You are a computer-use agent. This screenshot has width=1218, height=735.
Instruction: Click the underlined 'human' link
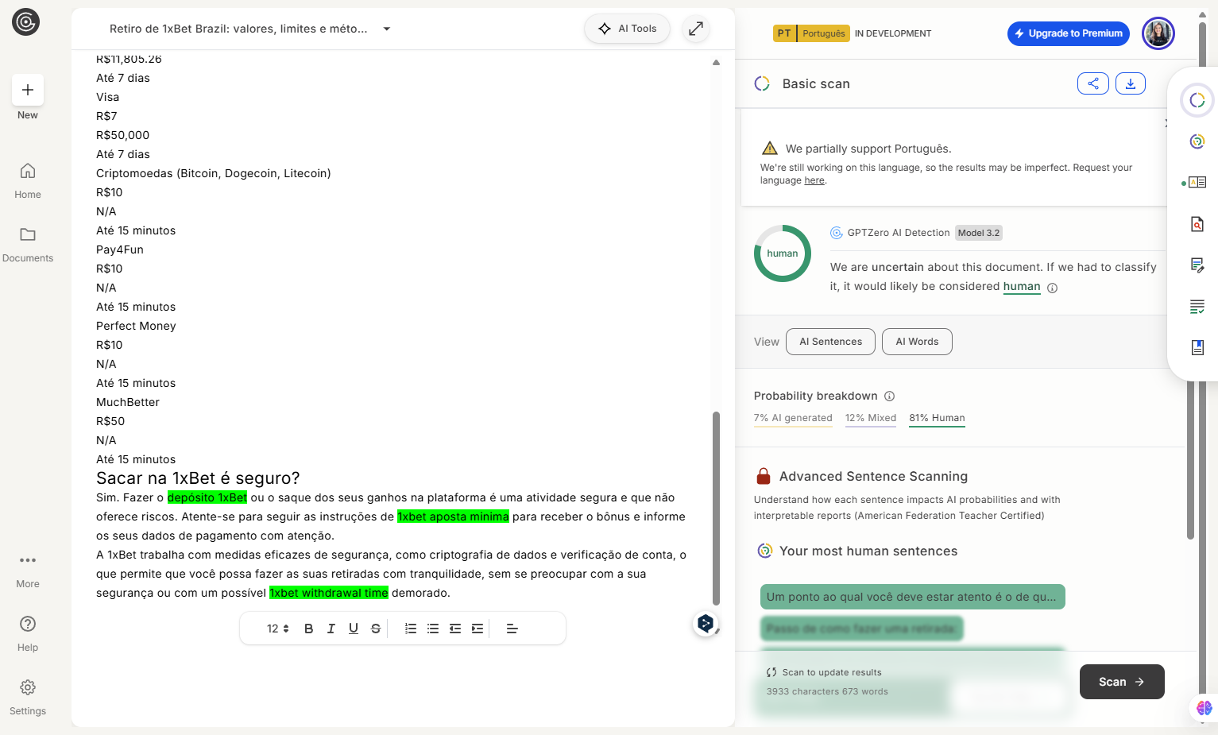pyautogui.click(x=1022, y=286)
